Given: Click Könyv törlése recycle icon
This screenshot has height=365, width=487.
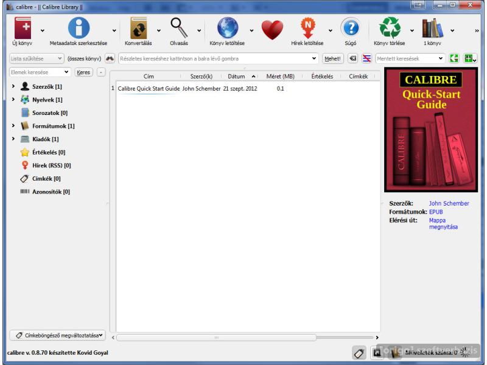Looking at the screenshot, I should (x=390, y=28).
